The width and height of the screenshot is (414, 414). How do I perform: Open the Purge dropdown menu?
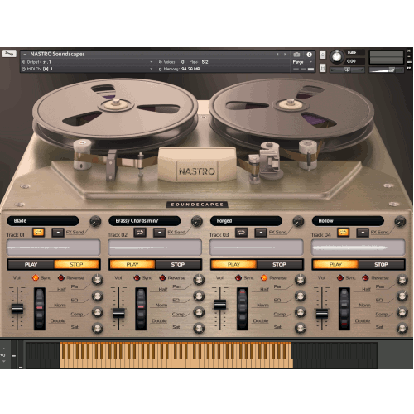(310, 62)
